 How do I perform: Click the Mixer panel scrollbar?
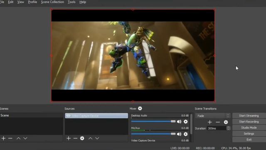click(191, 124)
